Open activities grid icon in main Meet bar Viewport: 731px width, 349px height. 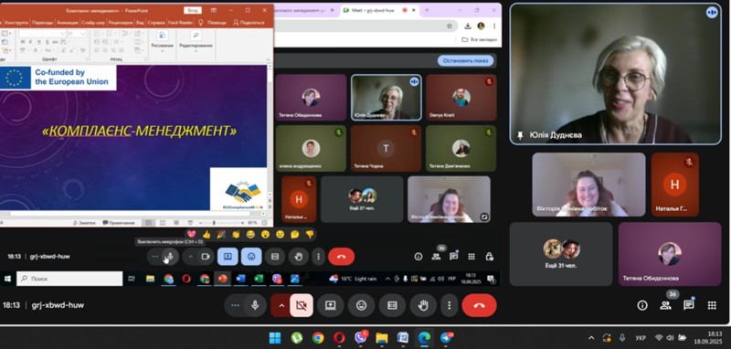click(712, 305)
